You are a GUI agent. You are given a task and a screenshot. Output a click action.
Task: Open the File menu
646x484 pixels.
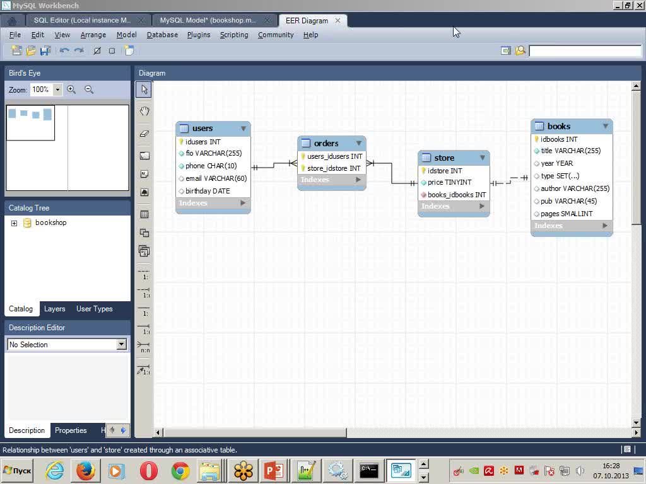pos(15,35)
